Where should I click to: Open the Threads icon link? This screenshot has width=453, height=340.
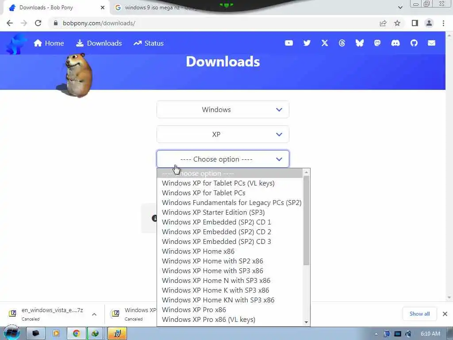pos(342,43)
